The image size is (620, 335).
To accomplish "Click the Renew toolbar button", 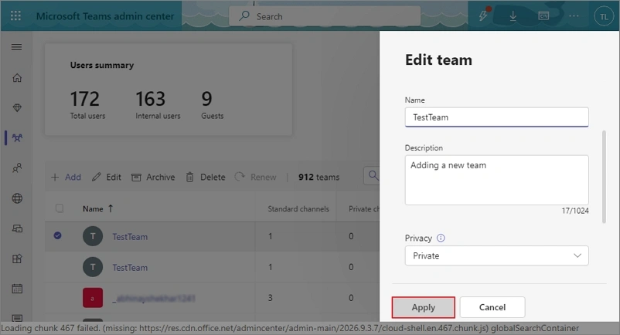I will [x=255, y=178].
